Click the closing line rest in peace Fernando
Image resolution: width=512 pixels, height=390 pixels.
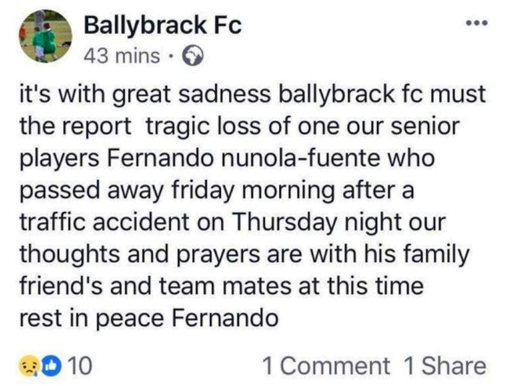(149, 318)
